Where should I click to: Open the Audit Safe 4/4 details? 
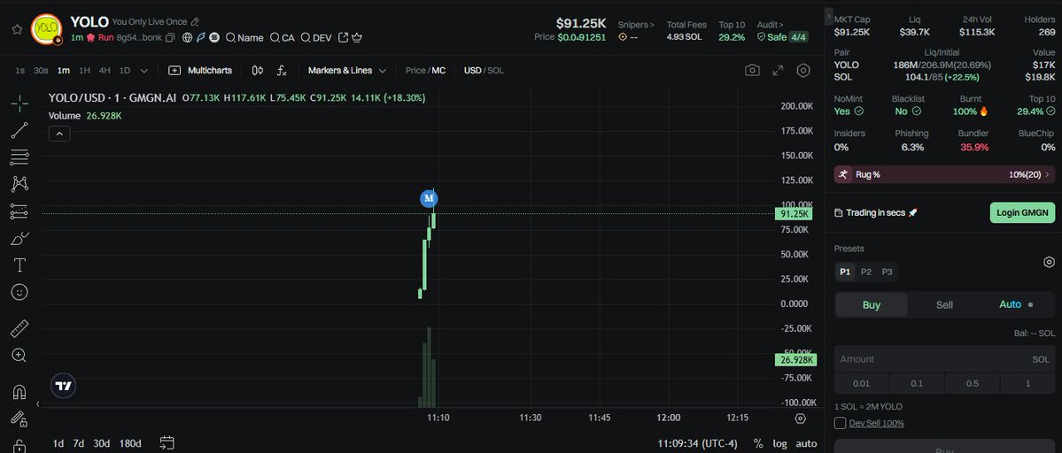[x=782, y=37]
